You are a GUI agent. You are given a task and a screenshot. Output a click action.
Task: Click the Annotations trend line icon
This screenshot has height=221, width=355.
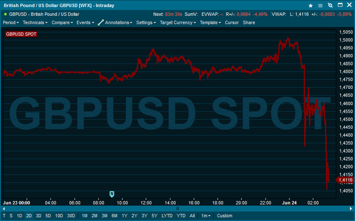click(100, 23)
